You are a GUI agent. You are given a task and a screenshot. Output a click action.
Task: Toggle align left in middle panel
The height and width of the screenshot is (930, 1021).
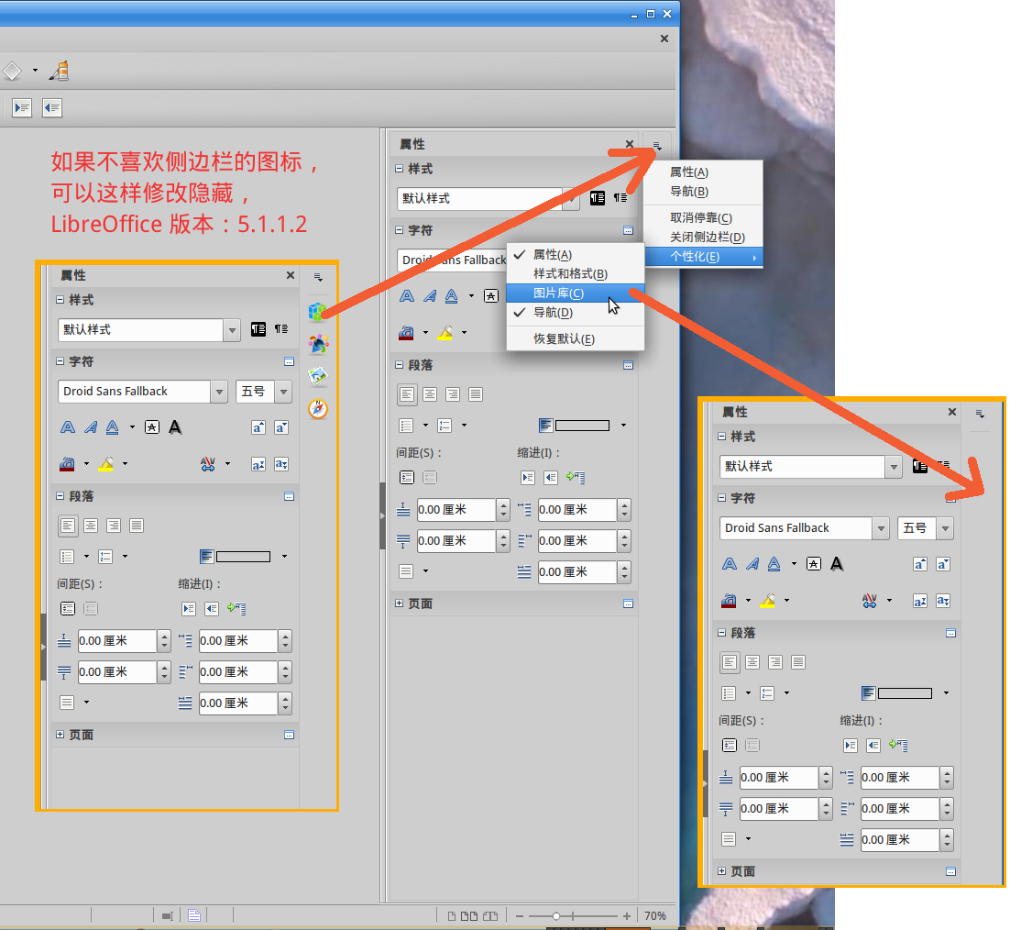(x=407, y=394)
